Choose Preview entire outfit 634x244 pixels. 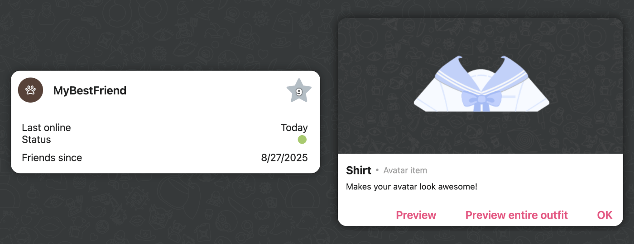tap(517, 215)
